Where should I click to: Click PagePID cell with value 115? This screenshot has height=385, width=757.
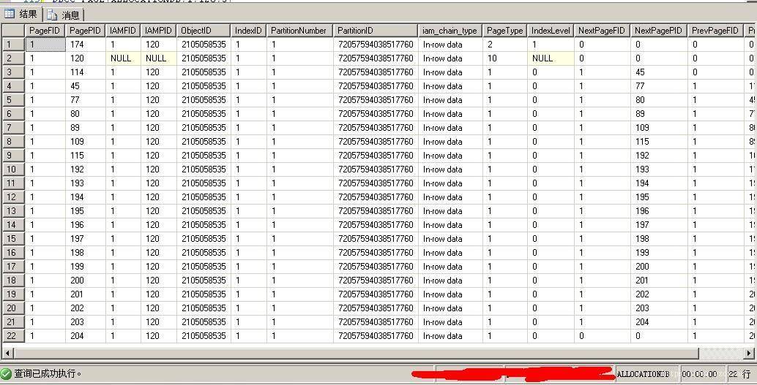pyautogui.click(x=86, y=155)
